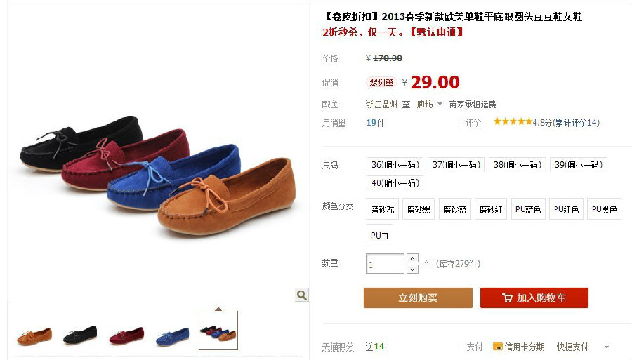
Task: Click the credit card installment icon
Action: pos(498,346)
